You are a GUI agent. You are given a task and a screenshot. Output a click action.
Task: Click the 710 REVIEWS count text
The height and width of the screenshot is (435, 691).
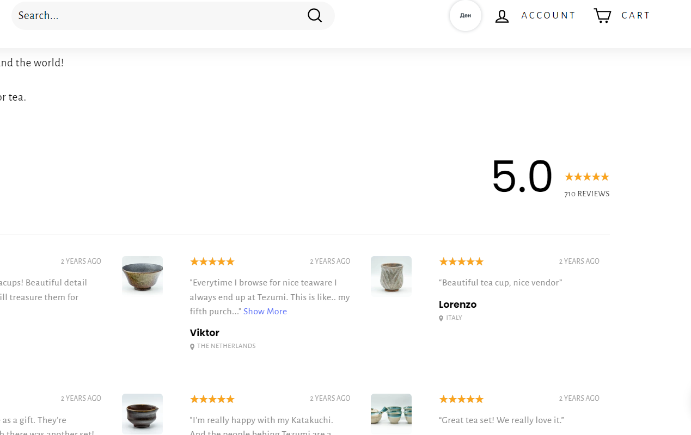(587, 194)
